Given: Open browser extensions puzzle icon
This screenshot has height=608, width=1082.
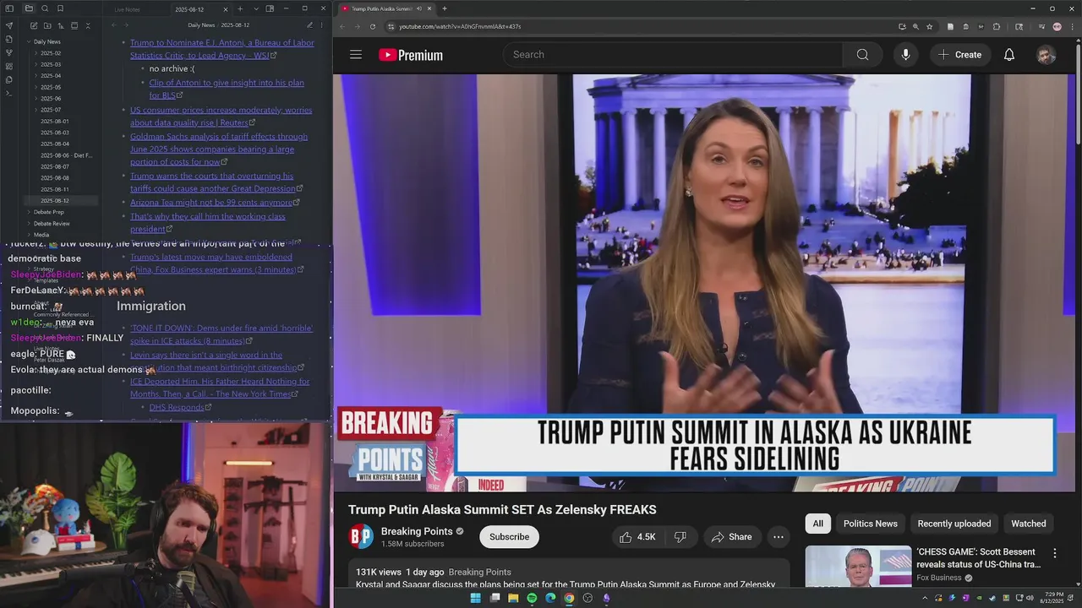Looking at the screenshot, I should (x=997, y=26).
